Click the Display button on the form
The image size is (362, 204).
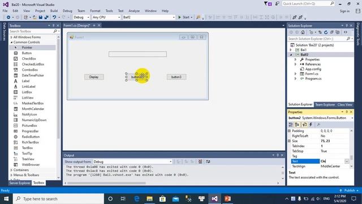click(x=94, y=77)
